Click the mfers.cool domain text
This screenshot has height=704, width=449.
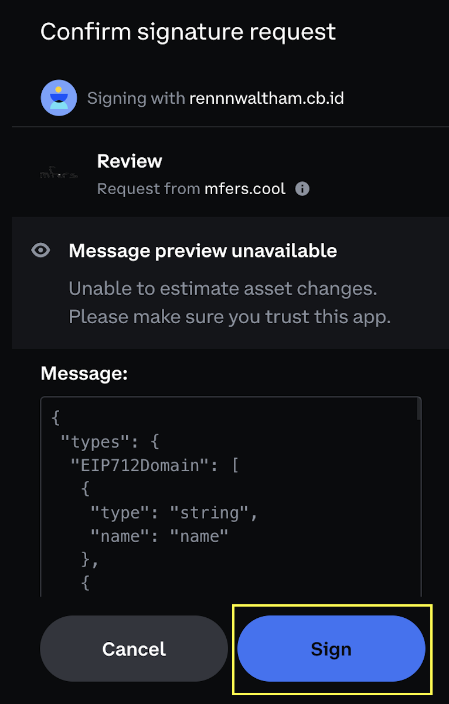click(x=245, y=189)
